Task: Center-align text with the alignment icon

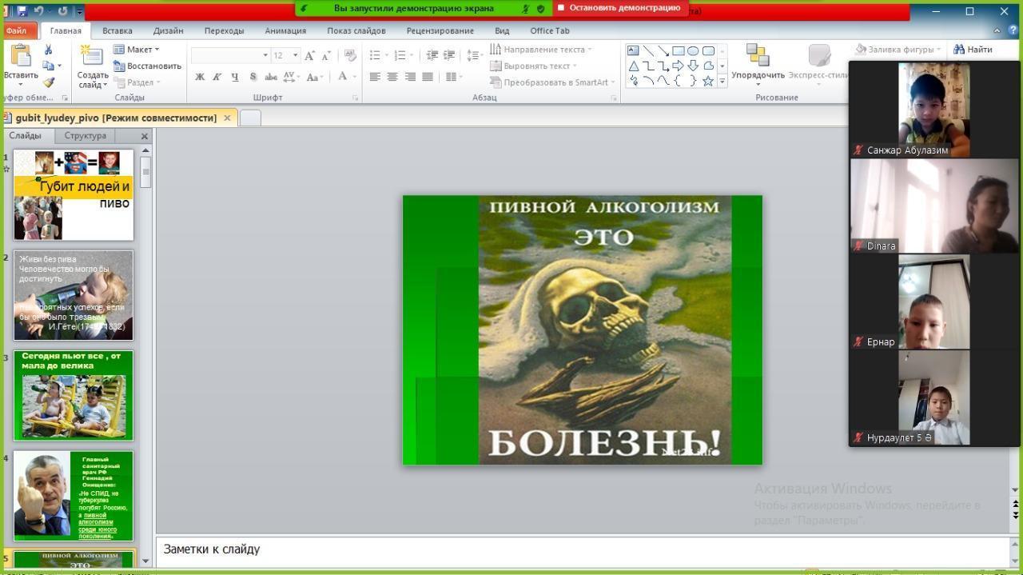Action: 392,77
